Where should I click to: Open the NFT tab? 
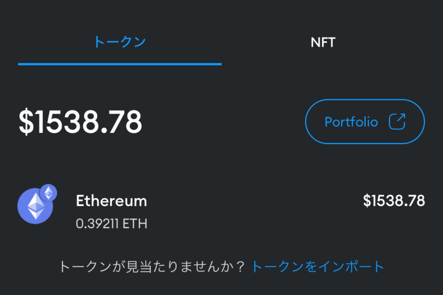323,42
